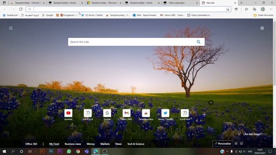Image resolution: width=276 pixels, height=155 pixels.
Task: Click the search magnifier in web search box
Action: point(198,42)
